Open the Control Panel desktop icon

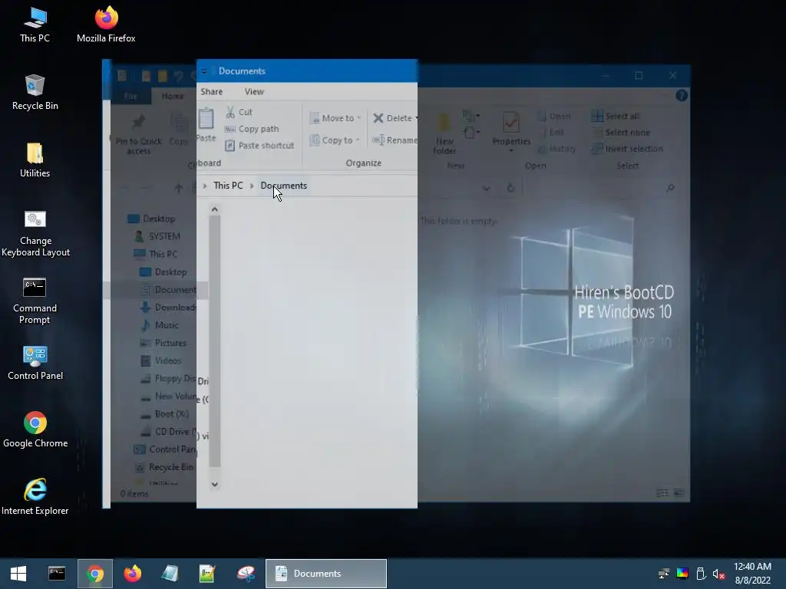(x=35, y=363)
